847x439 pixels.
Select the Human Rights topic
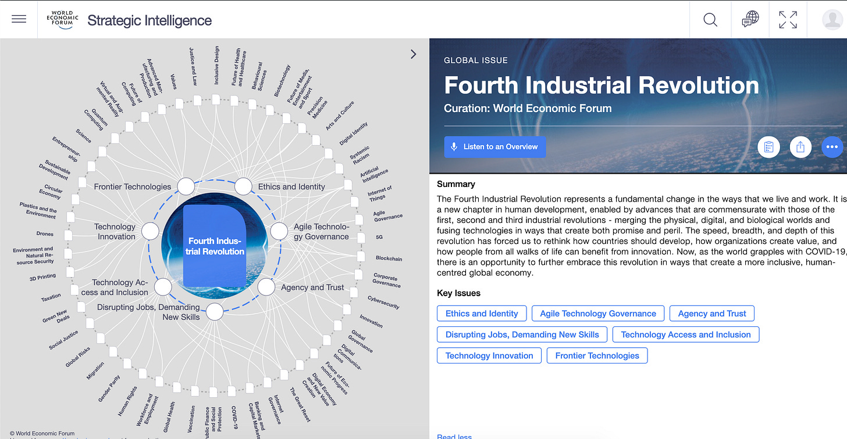[x=127, y=401]
